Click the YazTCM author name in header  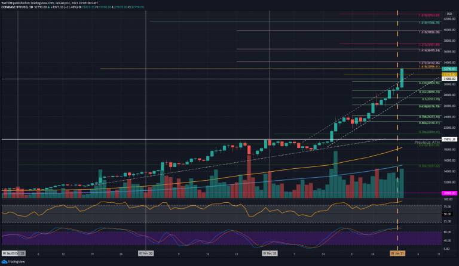[7, 2]
